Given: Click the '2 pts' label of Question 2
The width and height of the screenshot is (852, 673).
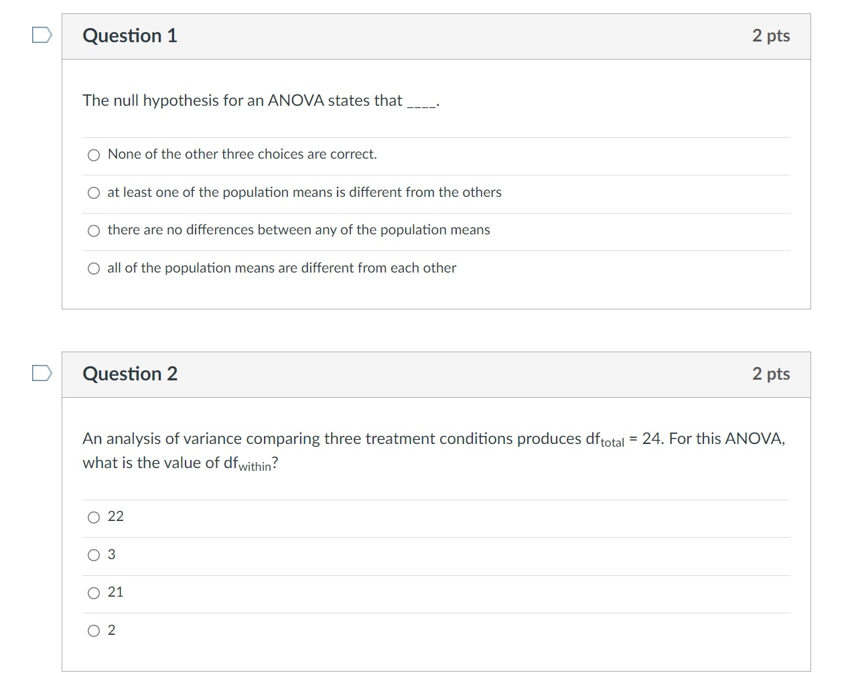Looking at the screenshot, I should coord(770,374).
